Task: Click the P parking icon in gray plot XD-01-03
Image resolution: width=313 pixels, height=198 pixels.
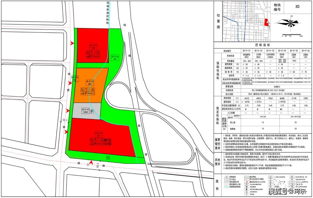Action: 92,111
